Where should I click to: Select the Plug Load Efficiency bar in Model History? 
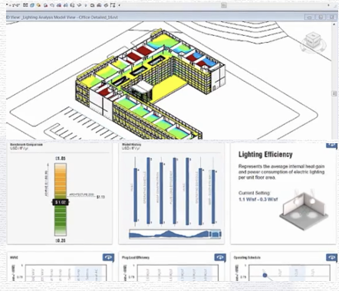(x=174, y=191)
